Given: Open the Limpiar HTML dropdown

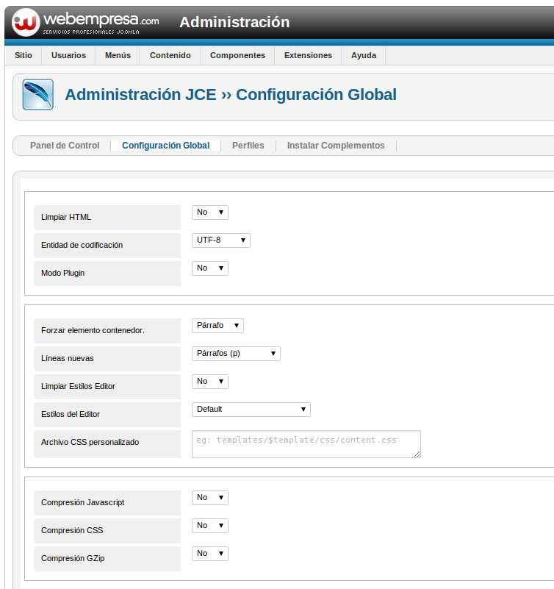Looking at the screenshot, I should pos(210,213).
